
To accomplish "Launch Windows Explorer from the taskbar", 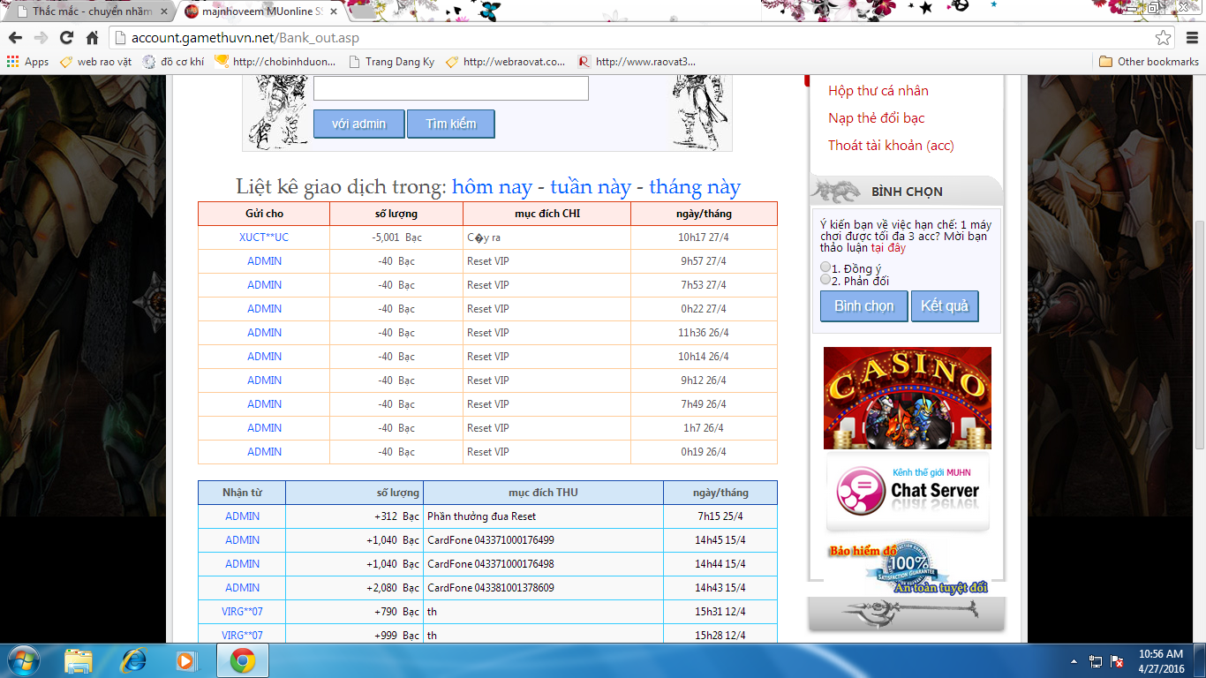I will point(79,660).
